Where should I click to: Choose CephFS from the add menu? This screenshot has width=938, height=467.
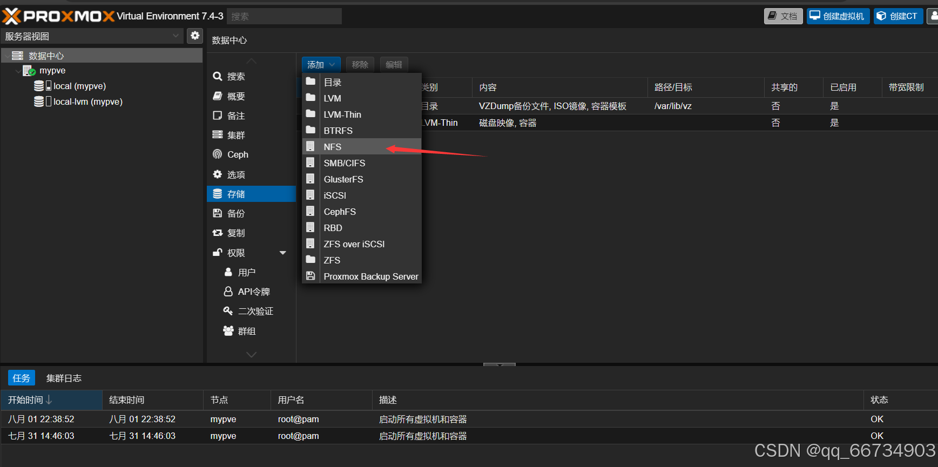pyautogui.click(x=362, y=212)
